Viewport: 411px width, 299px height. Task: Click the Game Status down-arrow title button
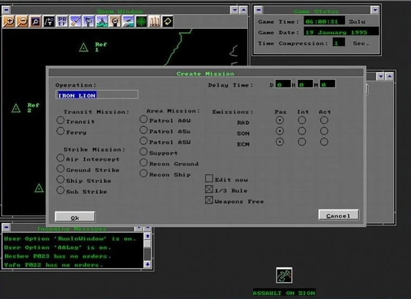[375, 10]
